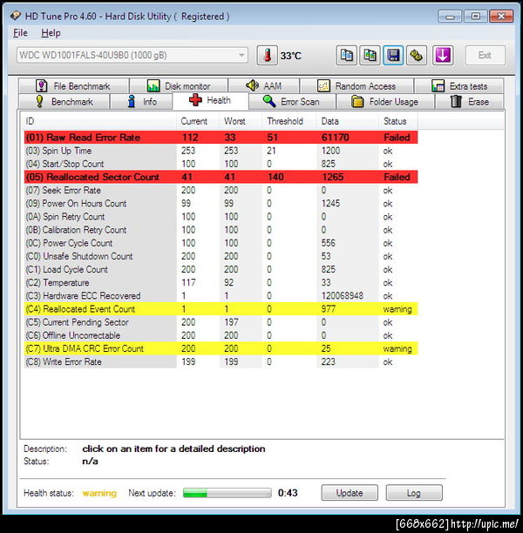Switch to the Benchmark tab
The image size is (523, 533).
(64, 102)
